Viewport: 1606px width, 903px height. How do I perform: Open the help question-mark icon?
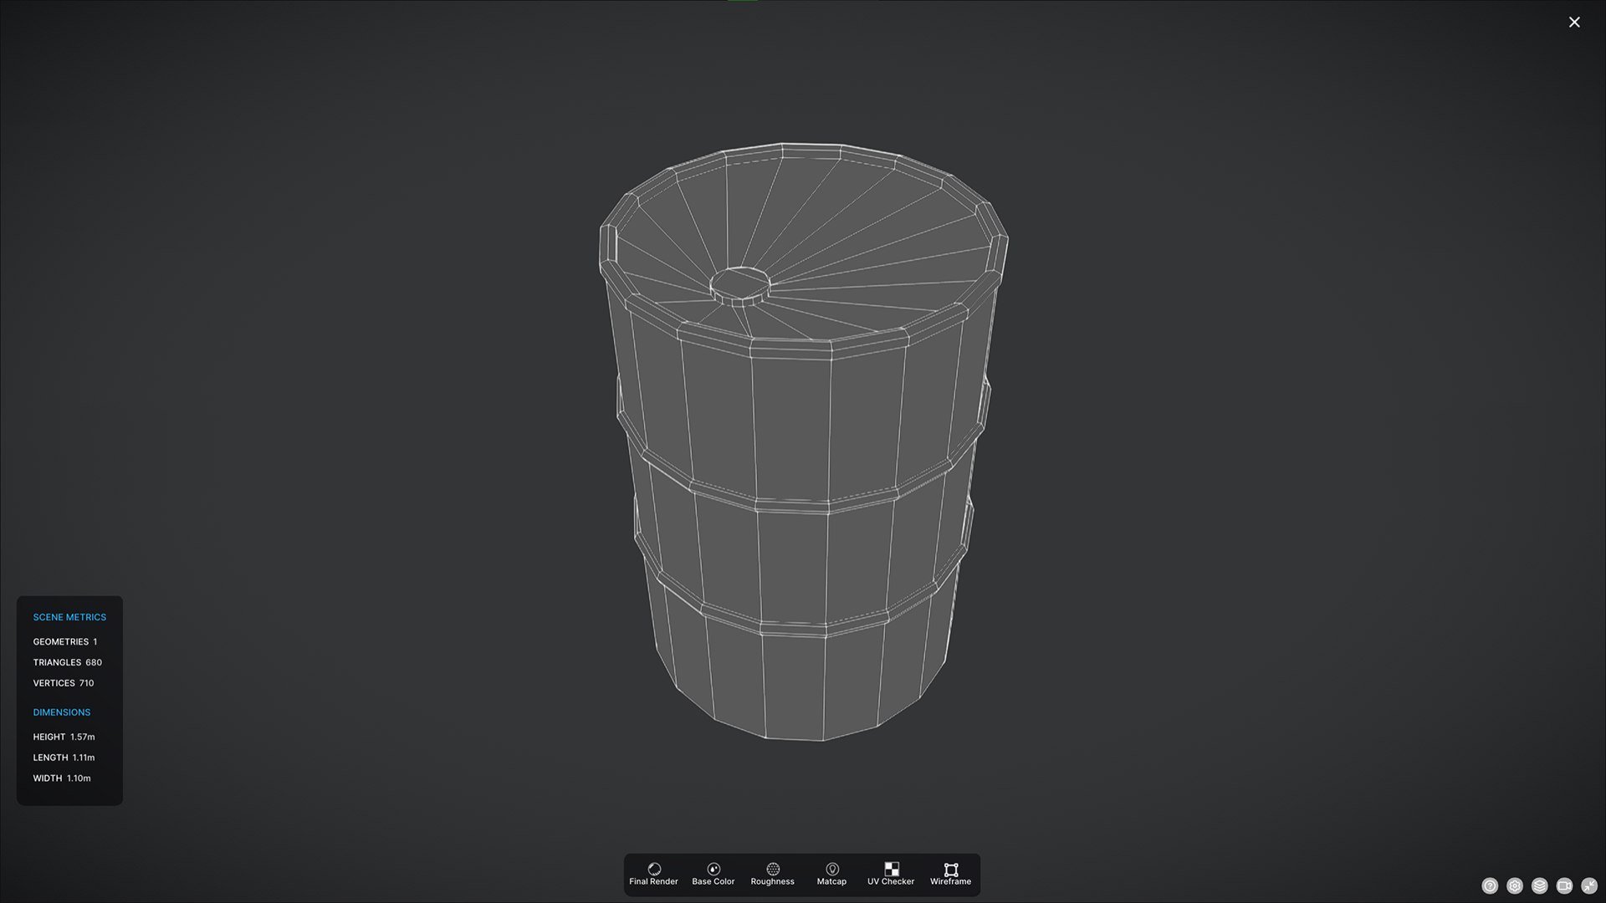(x=1490, y=885)
